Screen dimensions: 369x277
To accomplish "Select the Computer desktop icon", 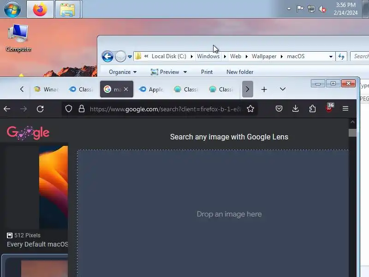I will point(18,38).
